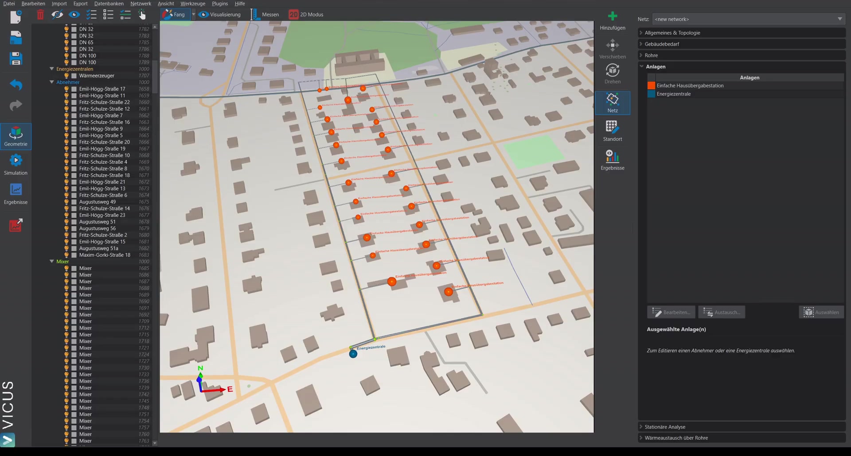
Task: Delete selected objects with the red trash icon
Action: click(x=40, y=15)
